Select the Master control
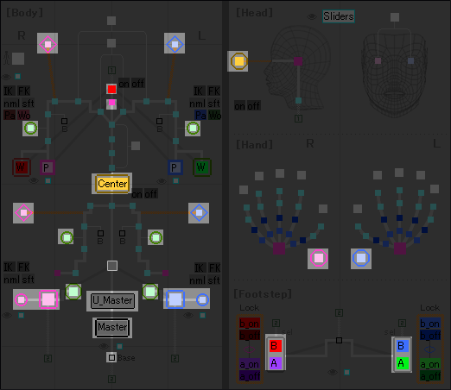 pos(112,327)
